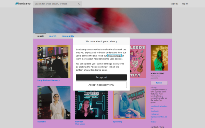The width and height of the screenshot is (205, 128).
Task: Open the pink guitar illustration album cover
Action: coord(138,61)
